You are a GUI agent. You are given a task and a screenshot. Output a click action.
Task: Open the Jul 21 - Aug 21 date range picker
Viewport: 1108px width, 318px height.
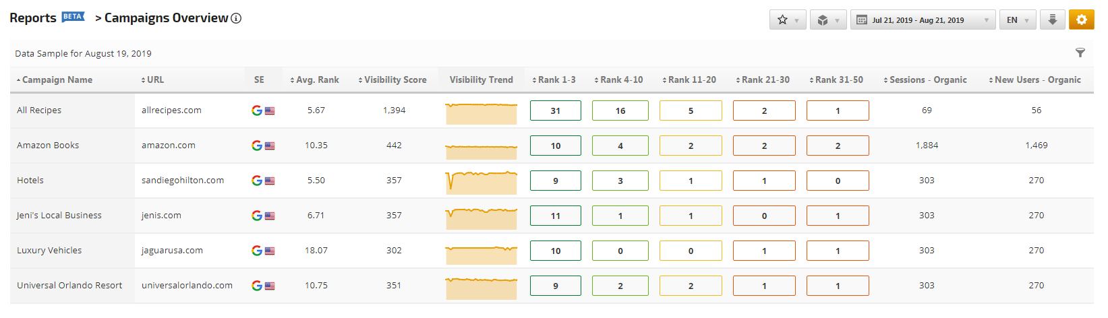click(923, 20)
